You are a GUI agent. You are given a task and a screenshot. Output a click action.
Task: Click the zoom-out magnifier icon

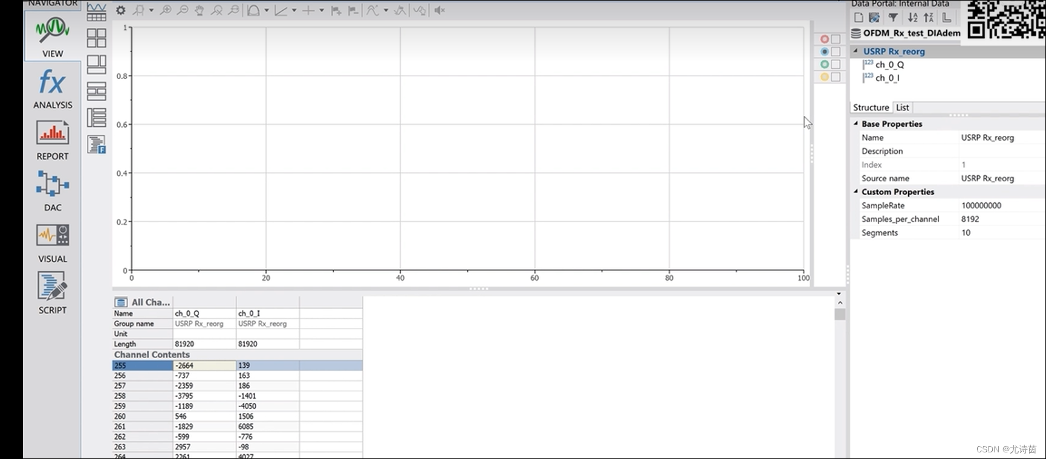click(x=182, y=10)
